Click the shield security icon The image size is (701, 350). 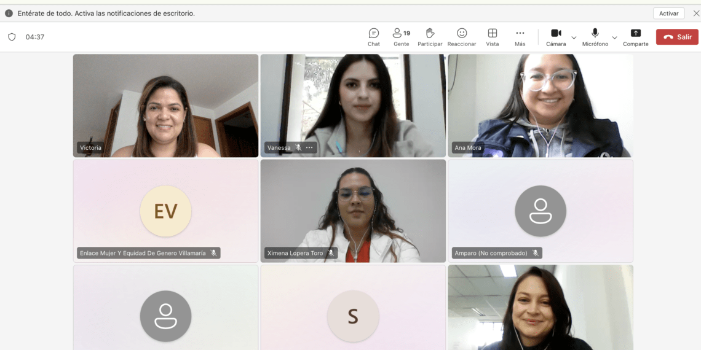[x=12, y=37]
